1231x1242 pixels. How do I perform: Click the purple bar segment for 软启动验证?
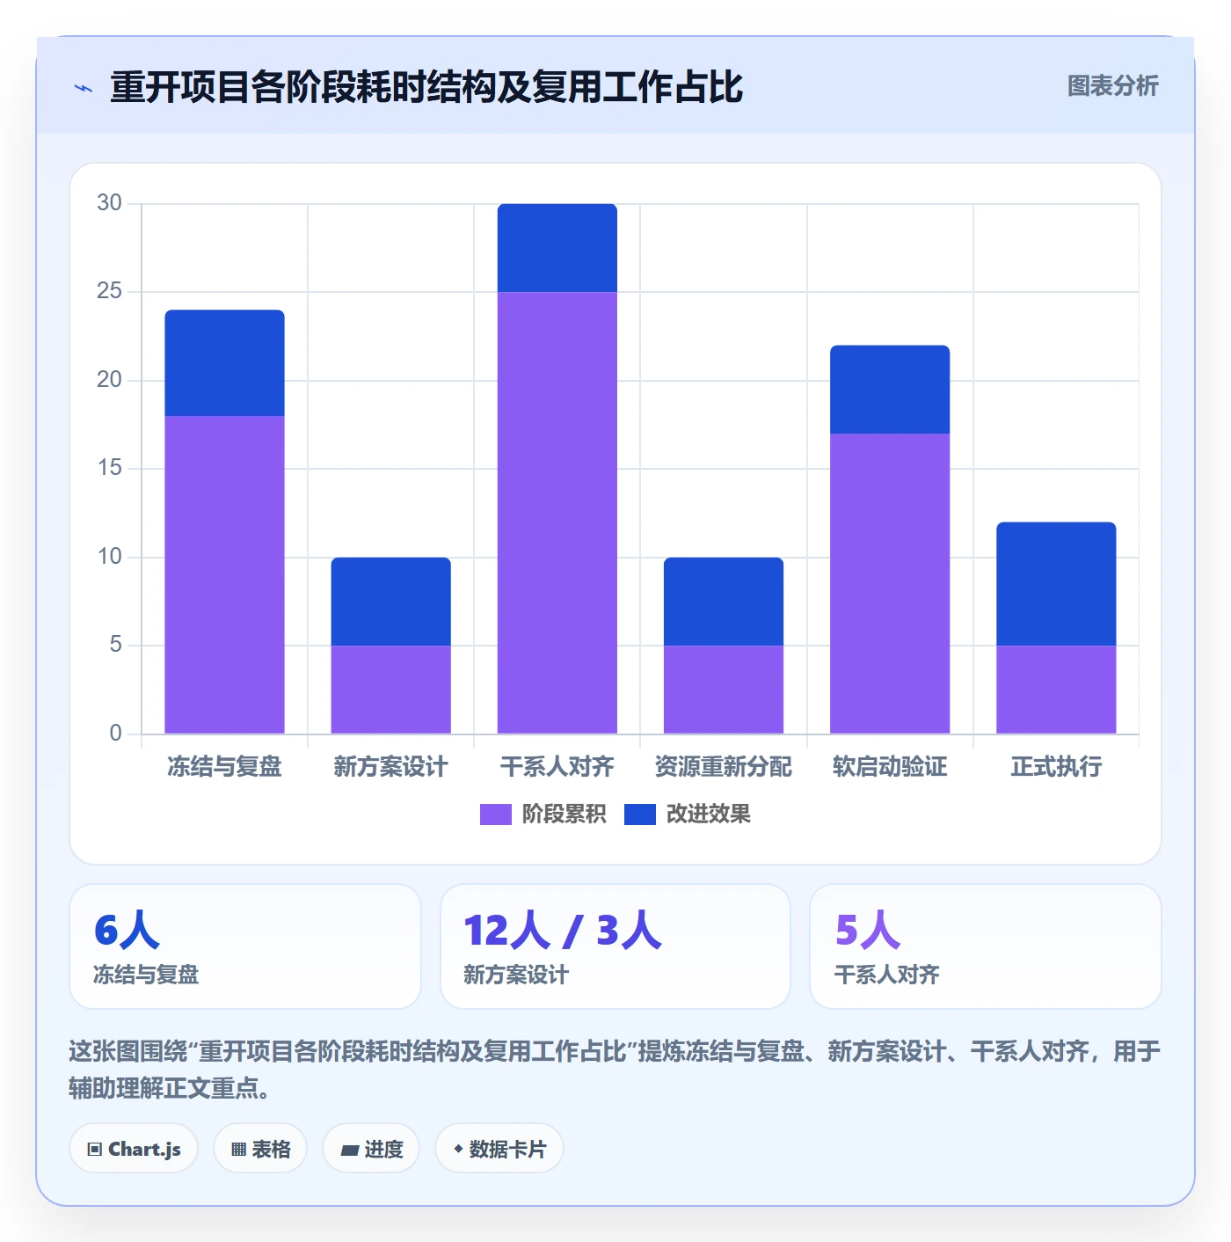[x=890, y=583]
